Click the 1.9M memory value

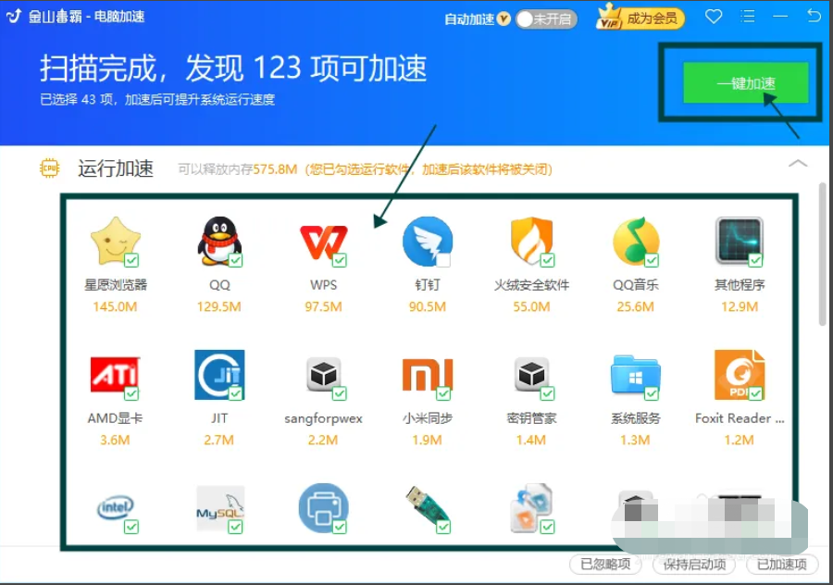(x=427, y=440)
